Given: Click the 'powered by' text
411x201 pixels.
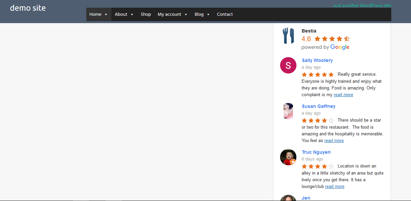Looking at the screenshot, I should tap(315, 48).
